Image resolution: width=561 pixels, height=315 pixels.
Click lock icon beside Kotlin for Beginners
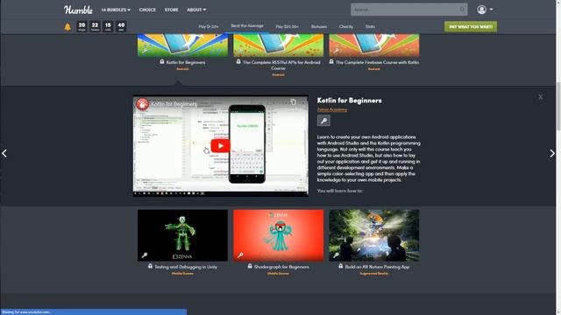pos(162,61)
